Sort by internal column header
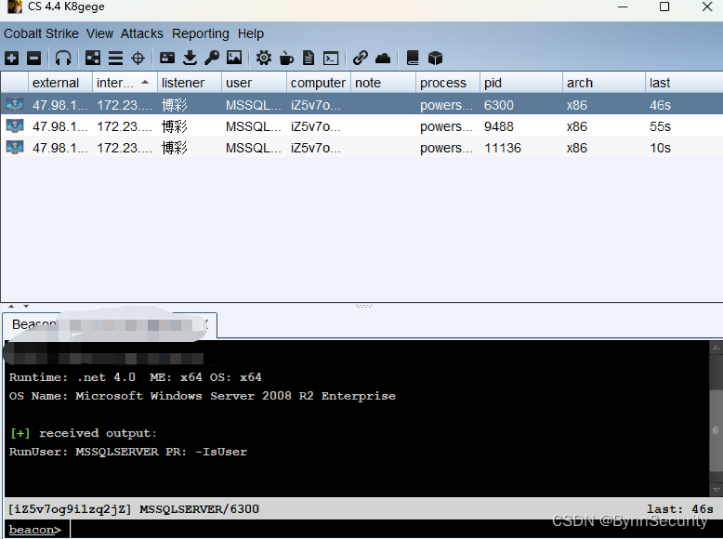 tap(125, 83)
